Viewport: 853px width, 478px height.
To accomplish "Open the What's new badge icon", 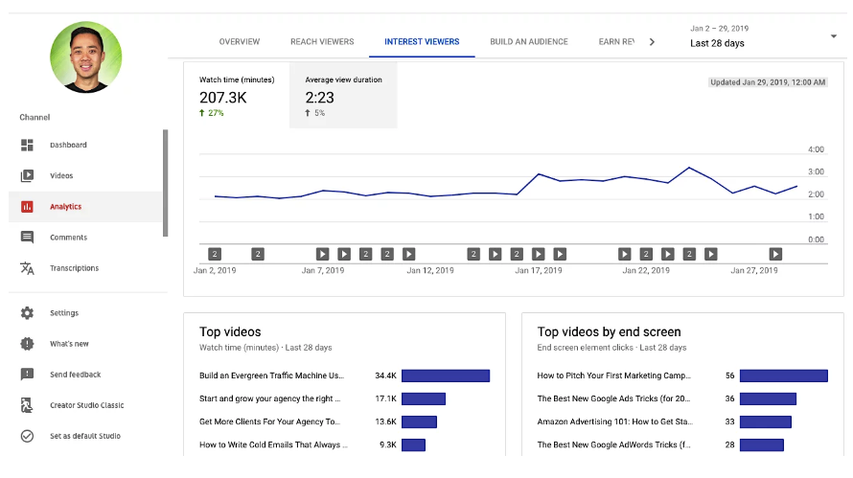I will click(27, 344).
